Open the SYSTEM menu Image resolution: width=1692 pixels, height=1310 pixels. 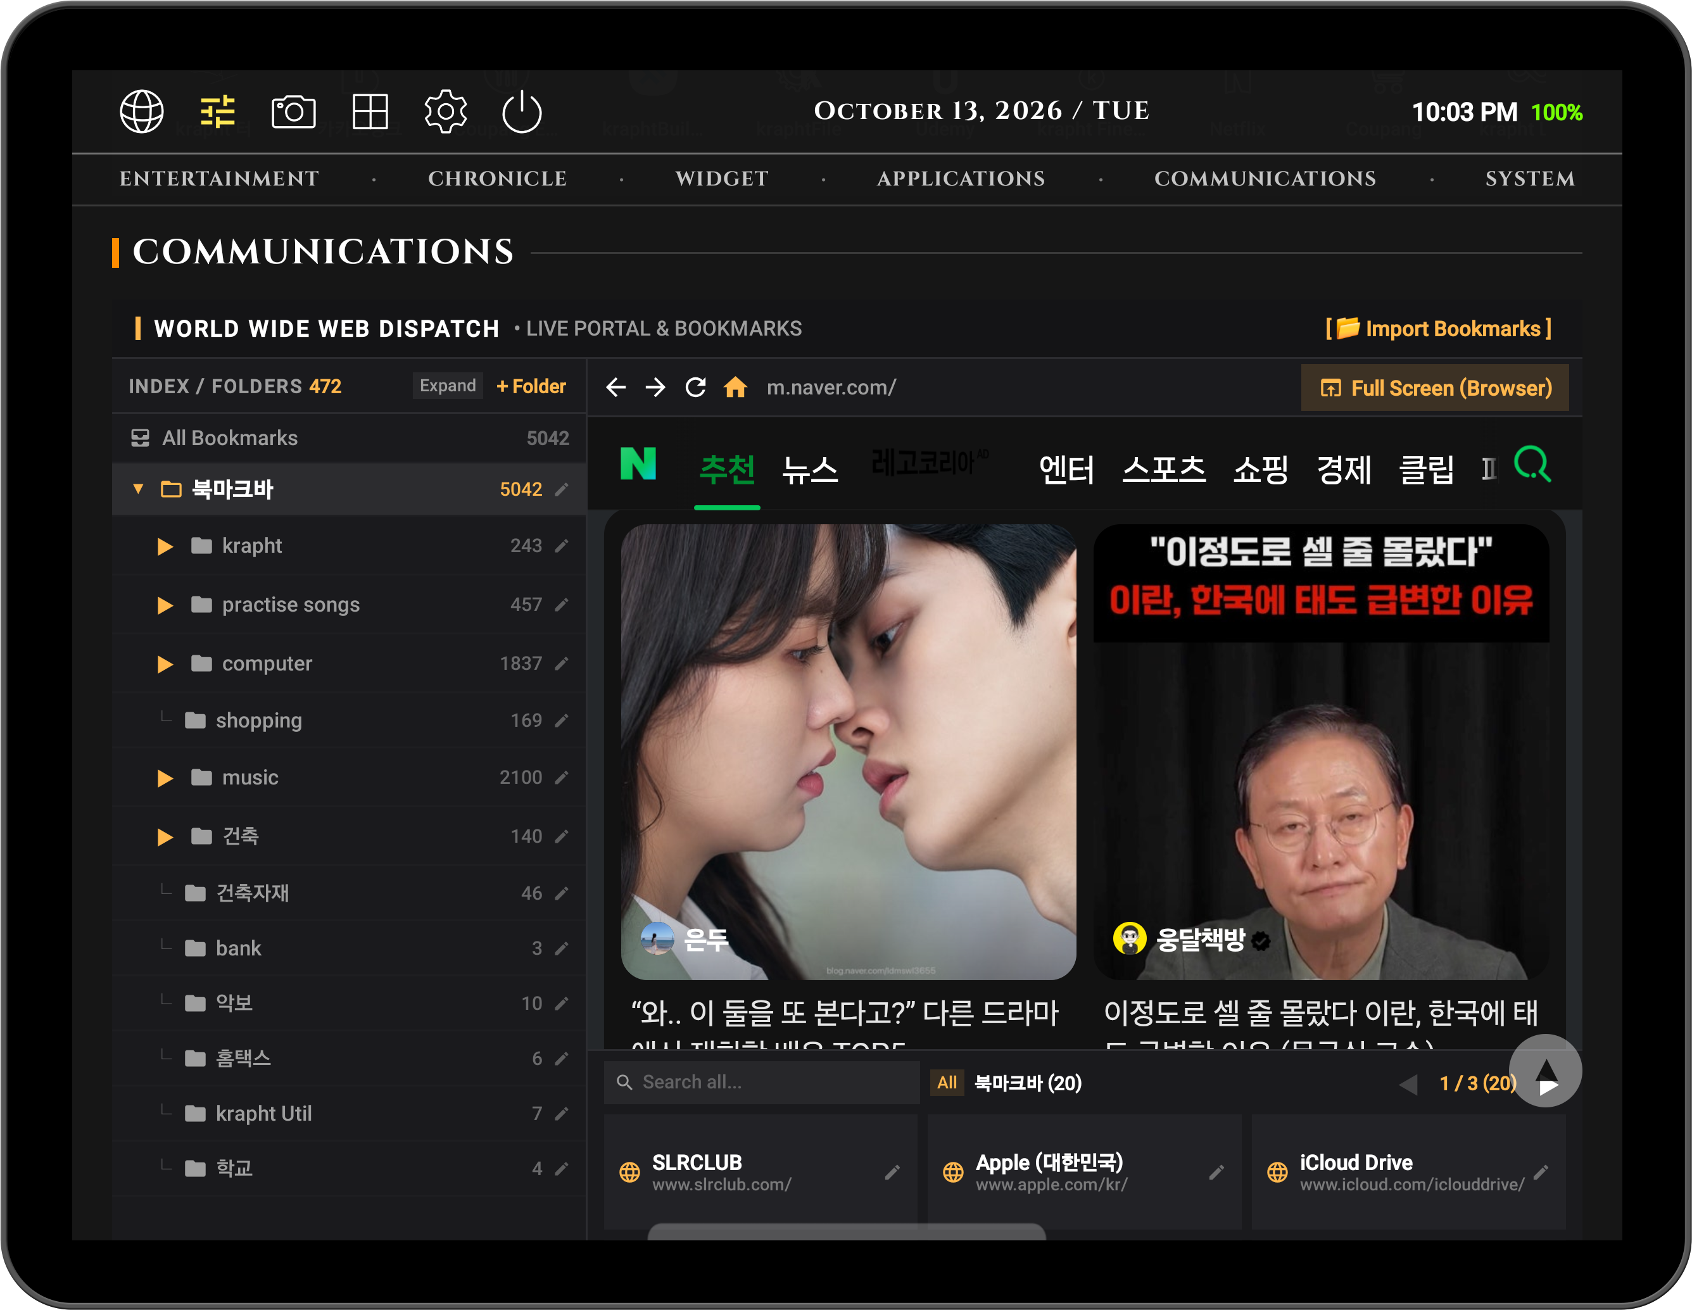pos(1530,178)
